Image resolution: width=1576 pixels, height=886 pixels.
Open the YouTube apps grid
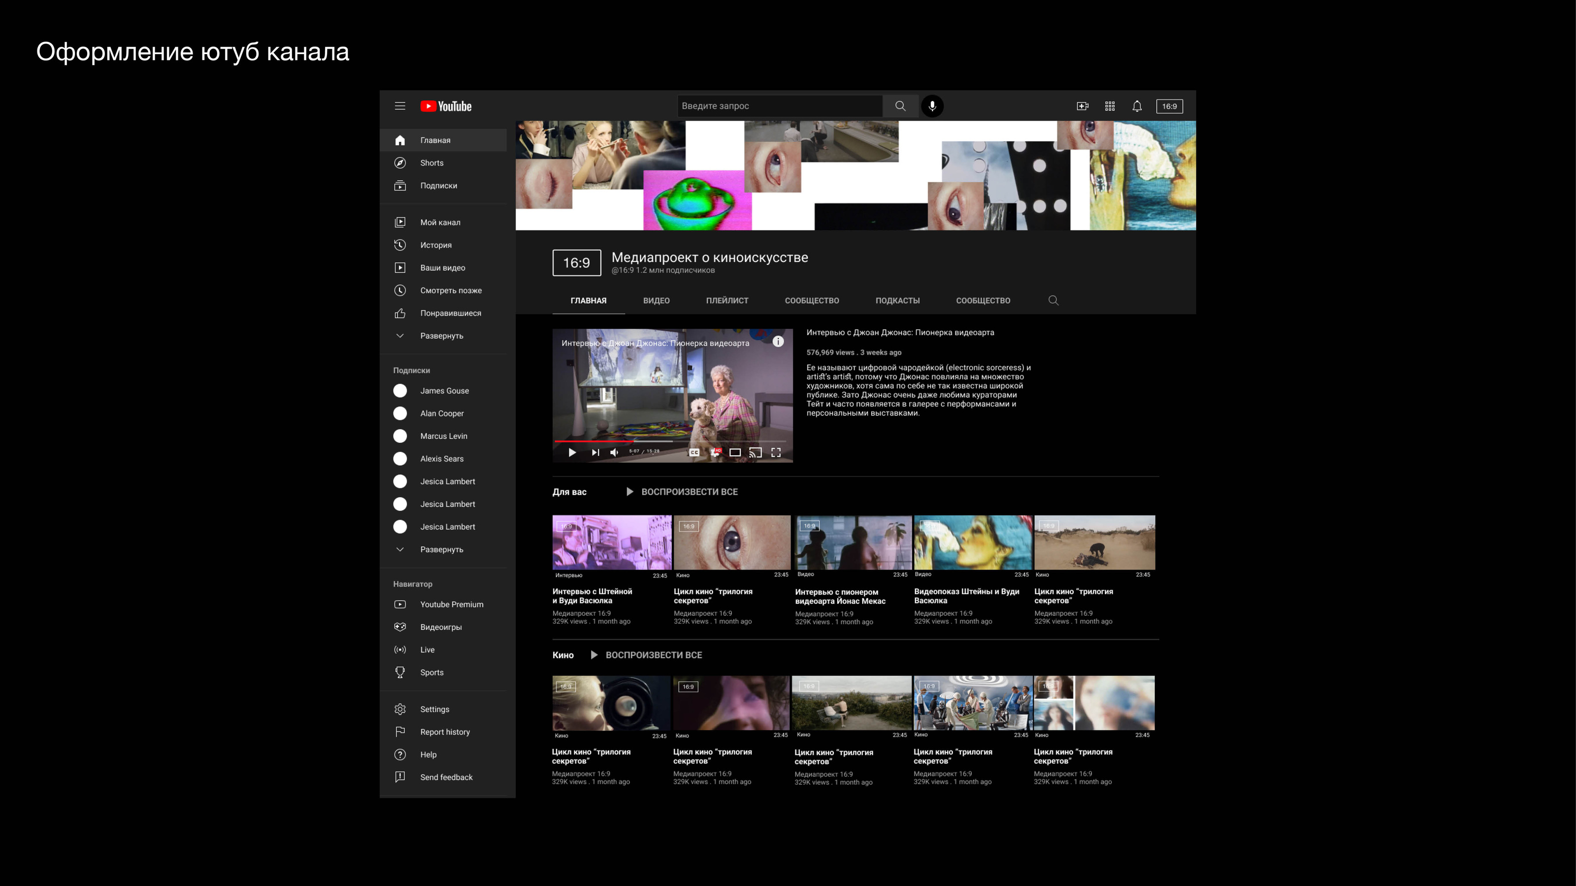(1110, 106)
